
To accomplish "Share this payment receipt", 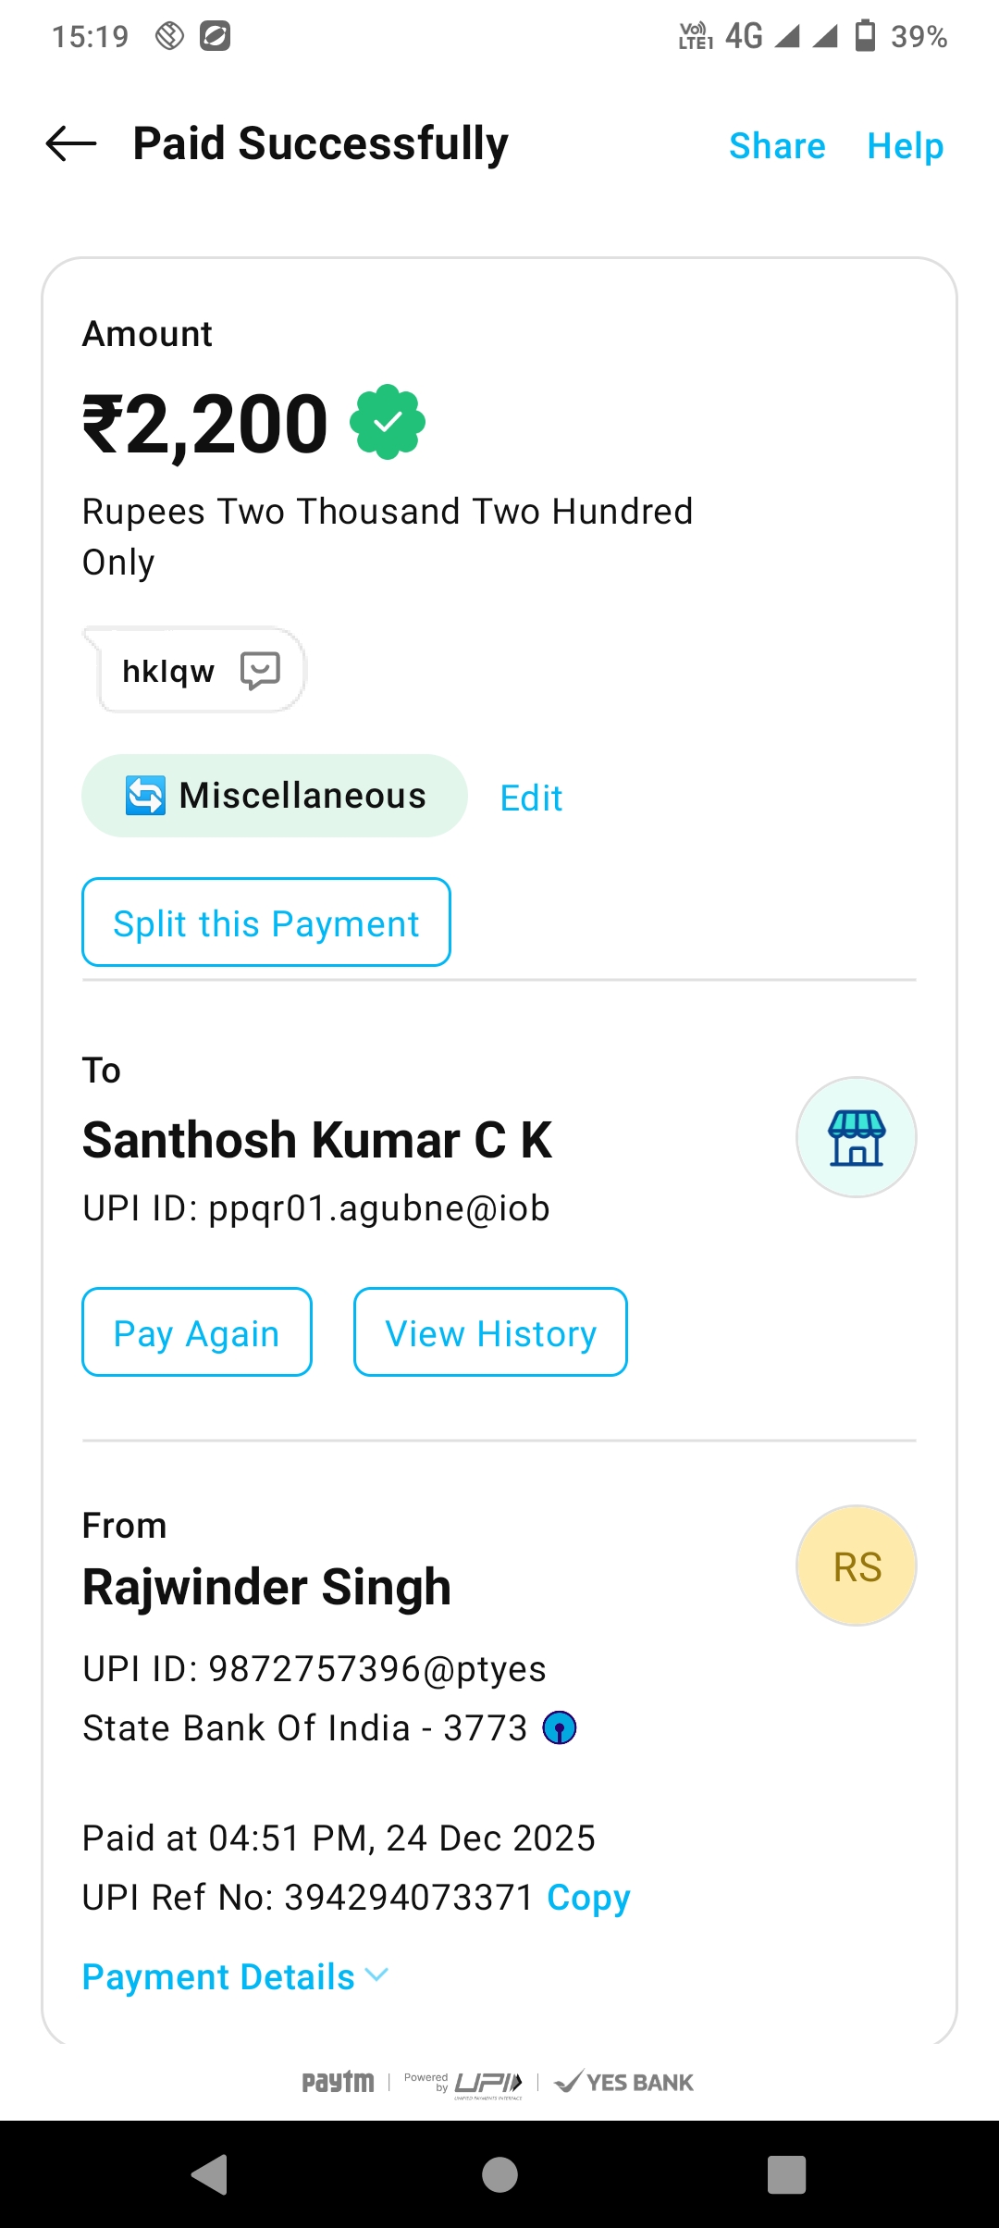I will click(x=777, y=146).
